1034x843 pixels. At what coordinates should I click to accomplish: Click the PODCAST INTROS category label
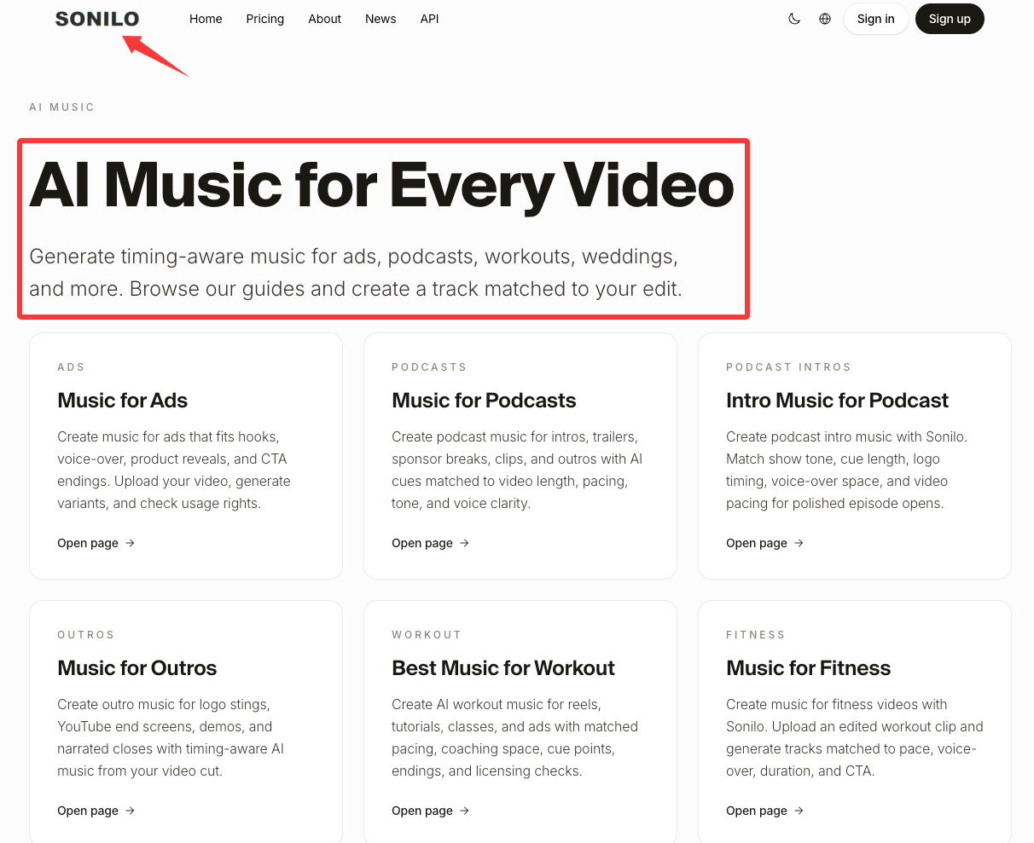(x=788, y=367)
